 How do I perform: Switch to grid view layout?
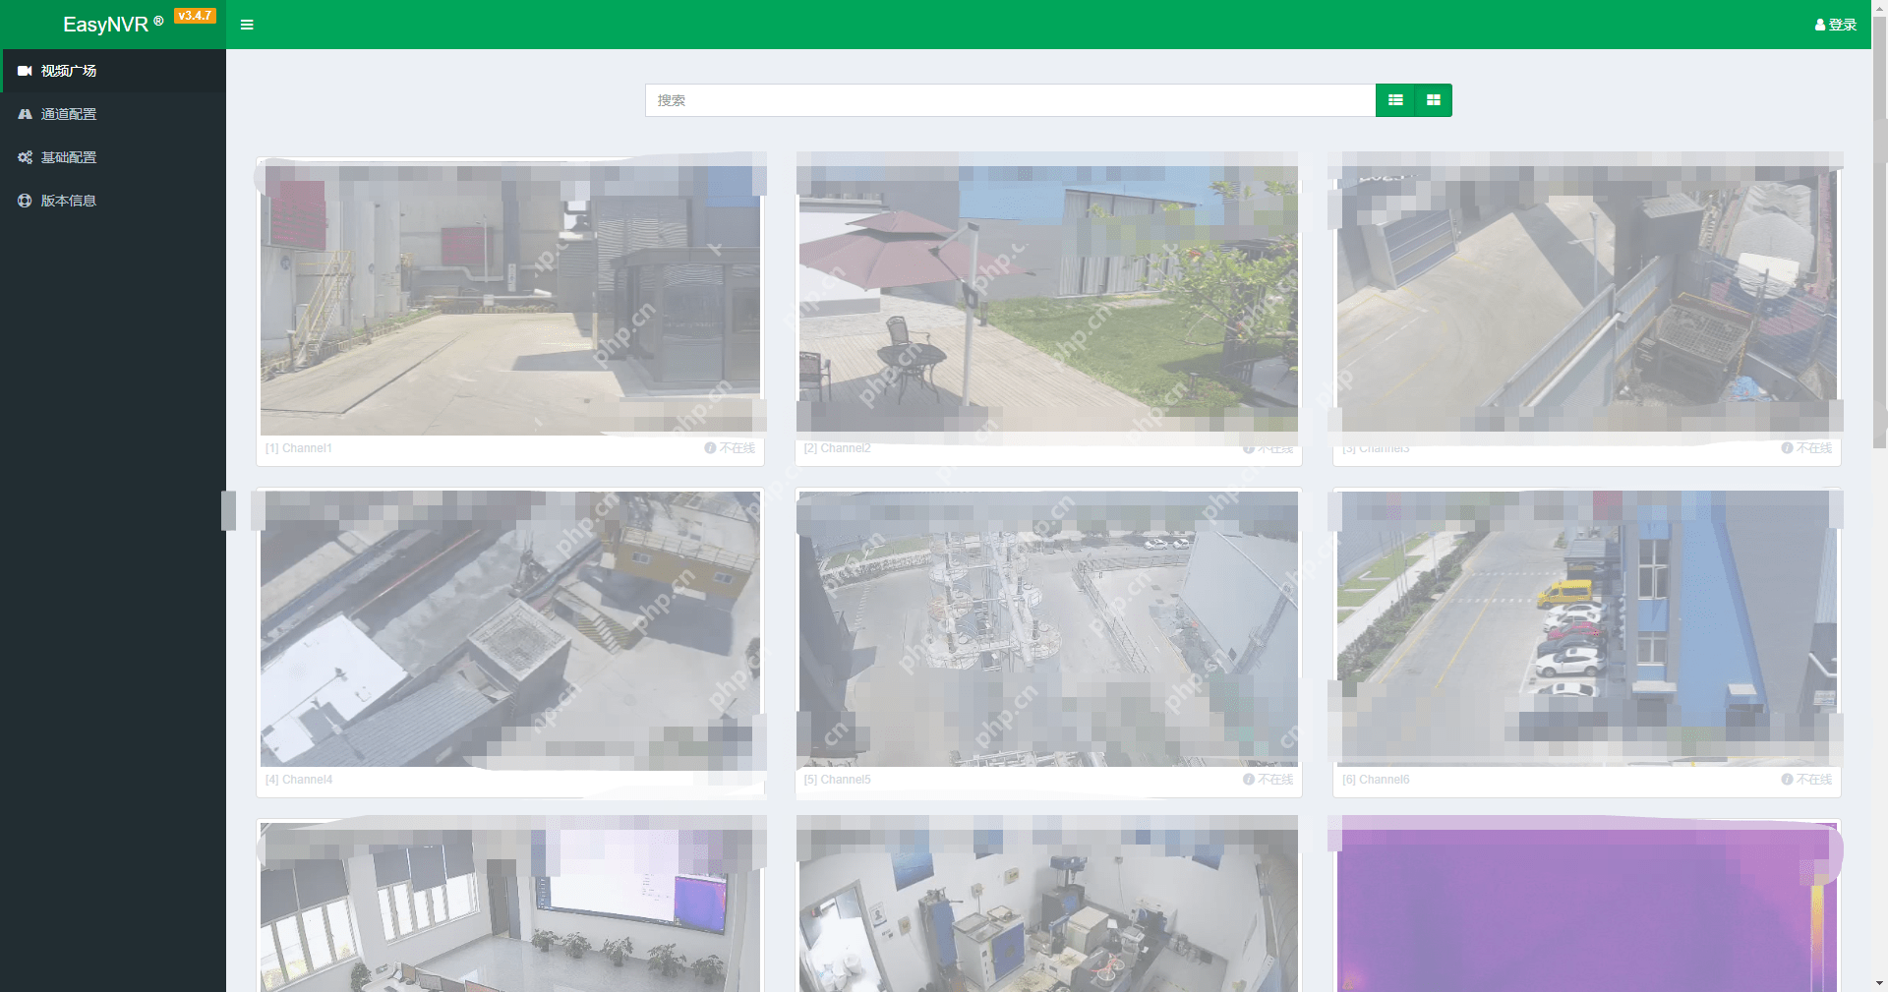[1433, 100]
